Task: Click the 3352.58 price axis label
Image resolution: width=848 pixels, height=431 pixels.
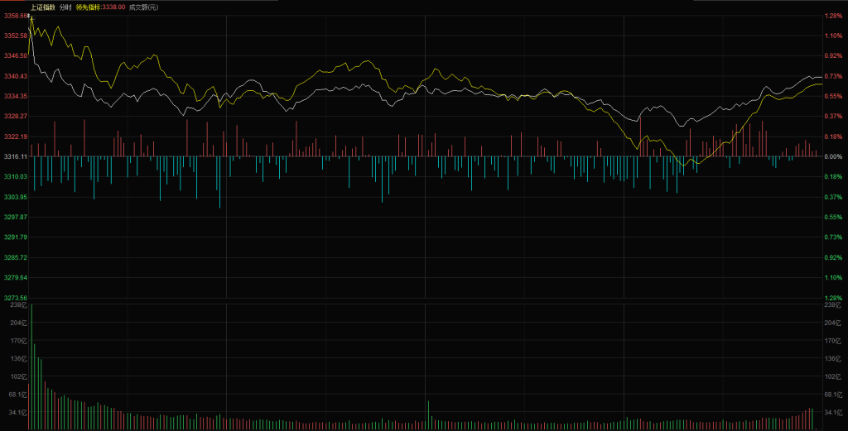Action: [x=15, y=36]
